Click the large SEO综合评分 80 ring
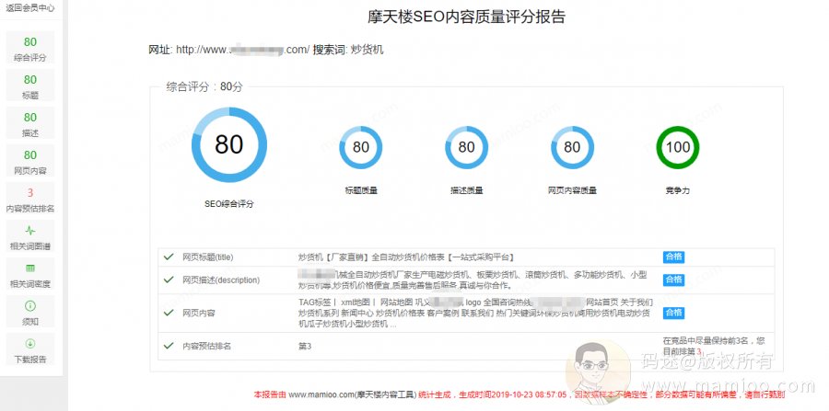The height and width of the screenshot is (411, 829). (229, 144)
